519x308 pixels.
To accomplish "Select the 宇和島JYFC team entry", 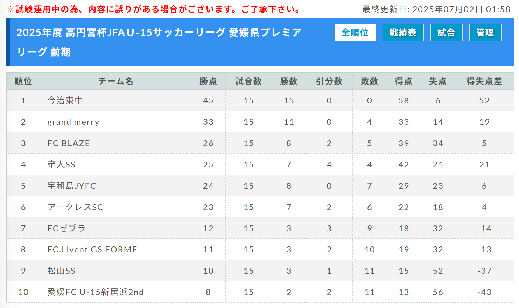I will click(72, 186).
